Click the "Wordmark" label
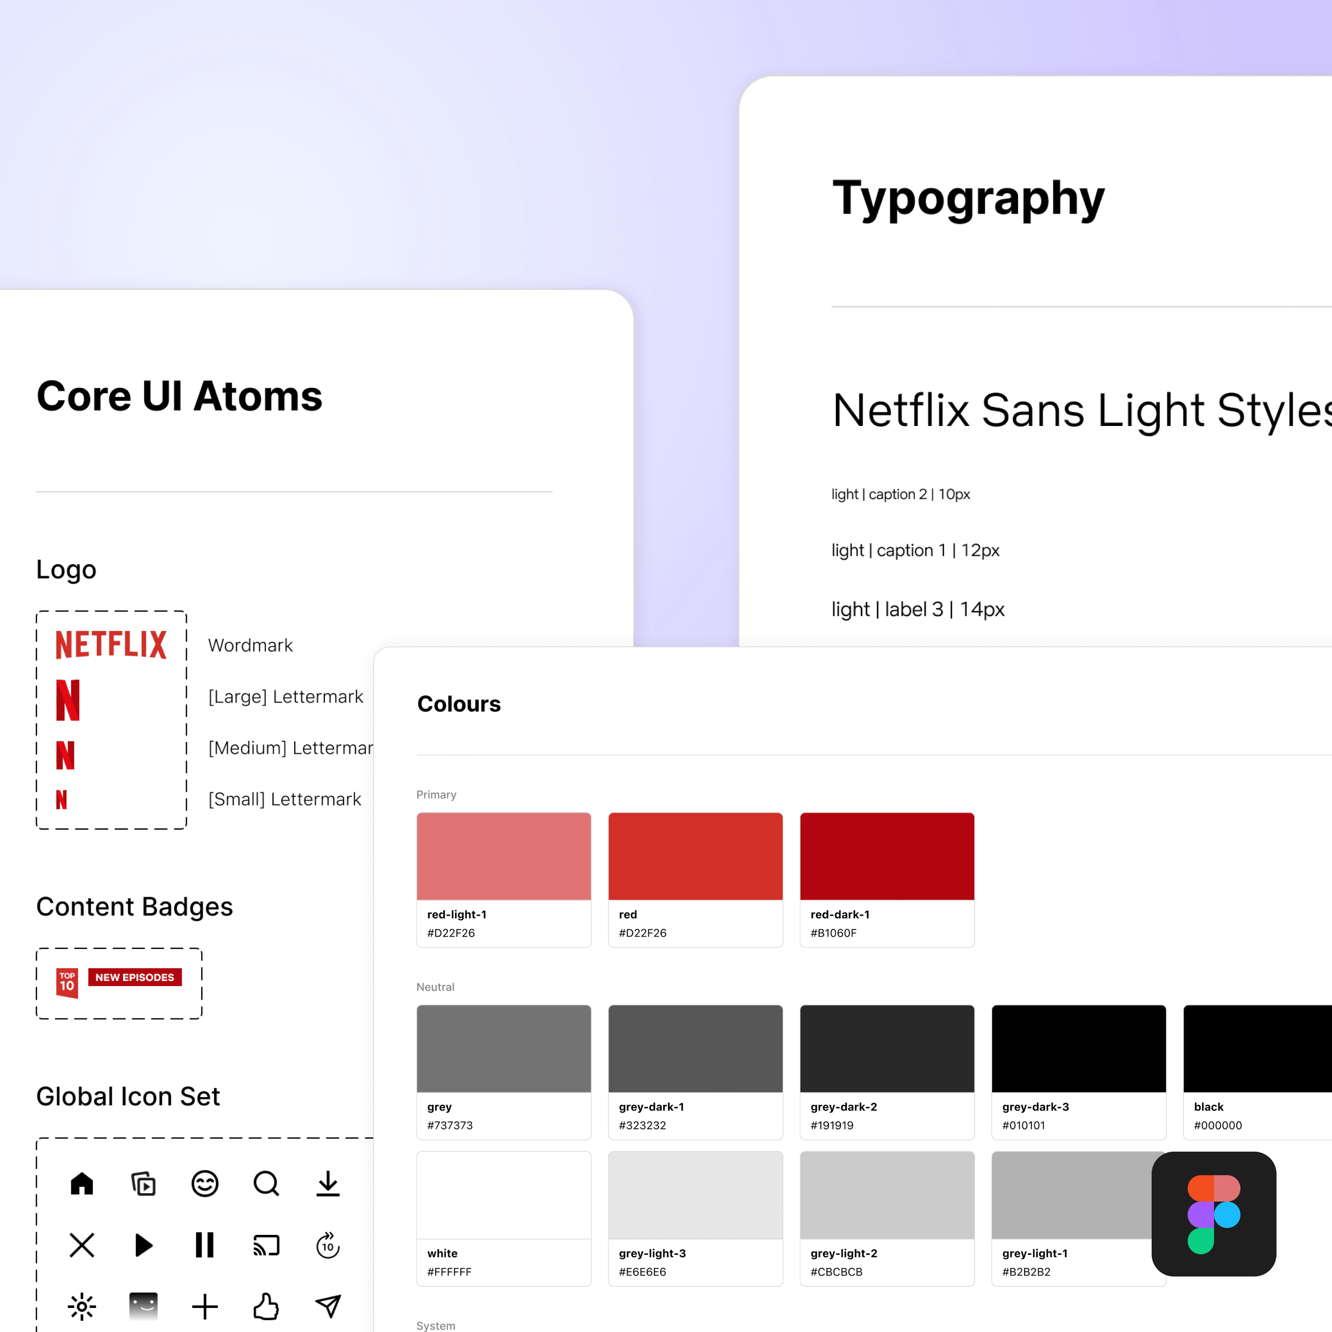Viewport: 1332px width, 1332px height. point(250,645)
